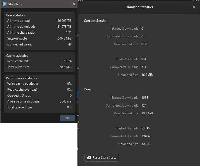Click Total Downloaded Size 39.2 GiB
This screenshot has width=200, height=166.
(x=147, y=113)
